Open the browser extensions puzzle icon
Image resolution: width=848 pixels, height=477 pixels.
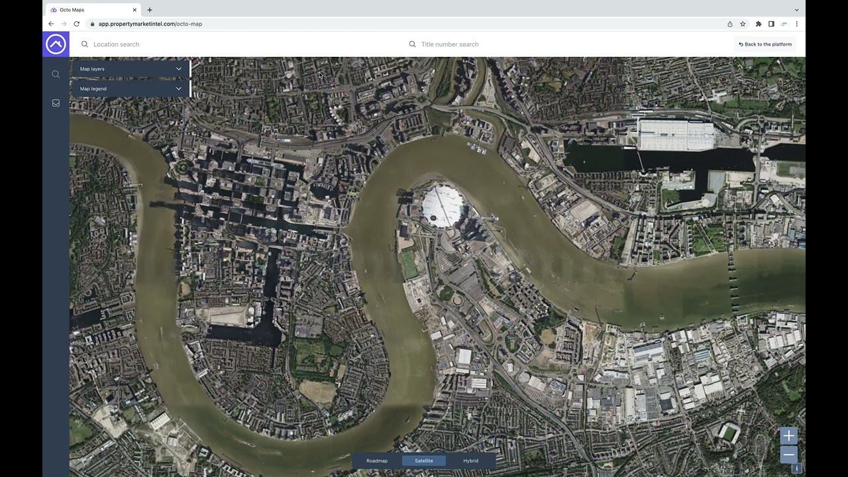click(759, 24)
